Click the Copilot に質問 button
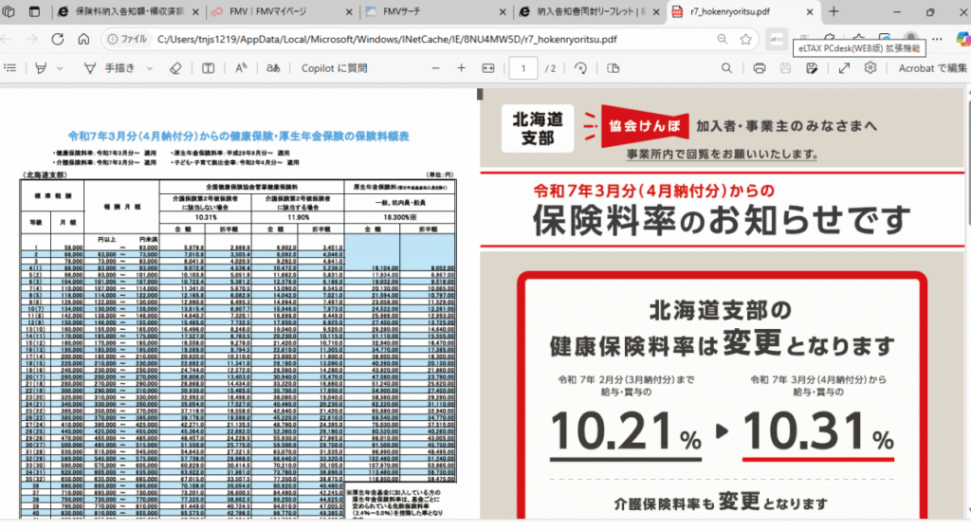The height and width of the screenshot is (531, 971). pyautogui.click(x=335, y=68)
